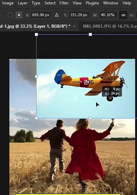Open the Plugins menu

tap(92, 3)
